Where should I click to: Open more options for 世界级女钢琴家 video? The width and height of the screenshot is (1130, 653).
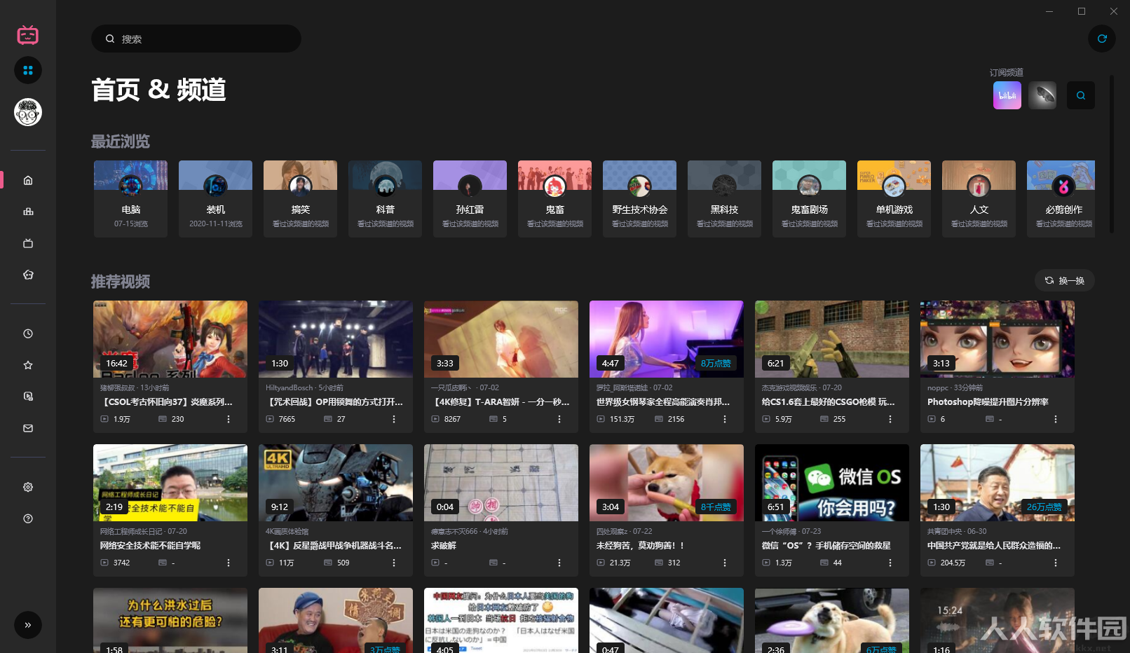point(725,419)
